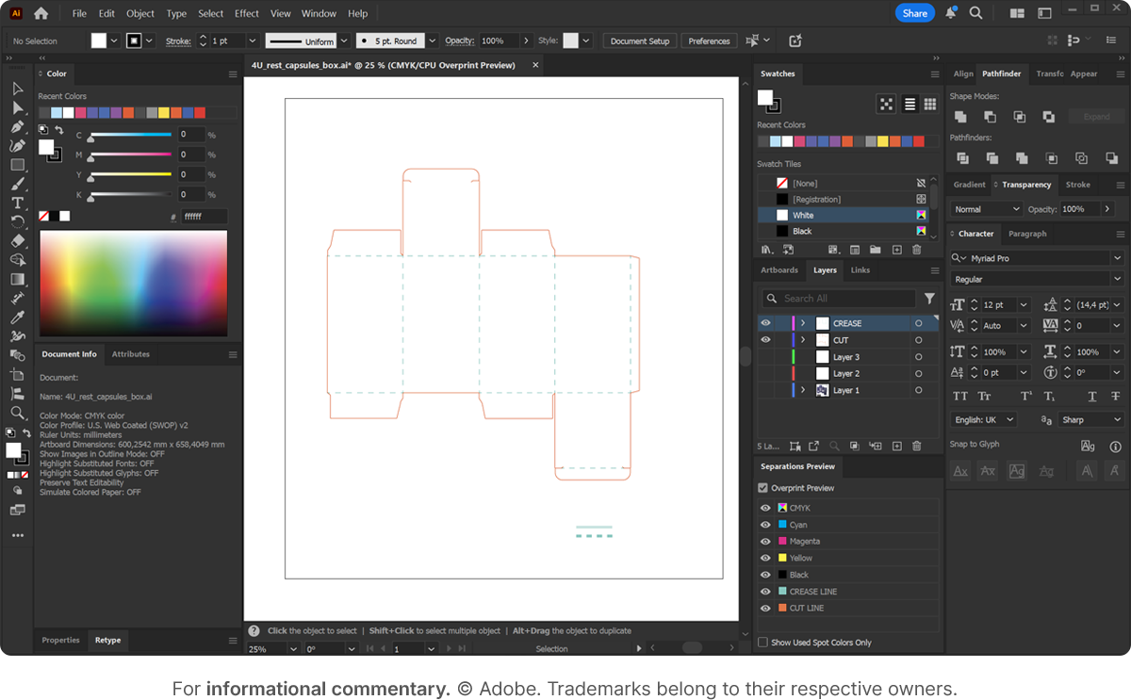Open the Links tab
The image size is (1131, 700).
pyautogui.click(x=861, y=270)
